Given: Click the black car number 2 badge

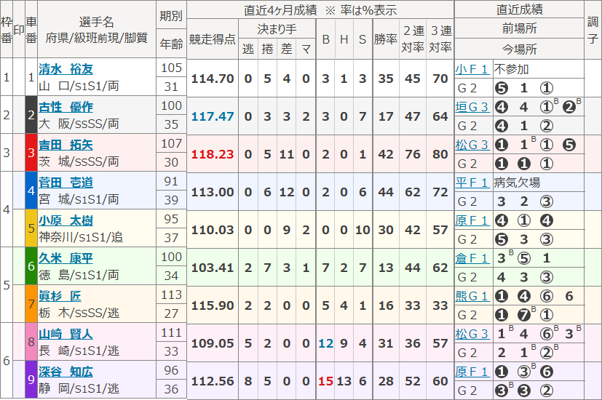Looking at the screenshot, I should 31,115.
